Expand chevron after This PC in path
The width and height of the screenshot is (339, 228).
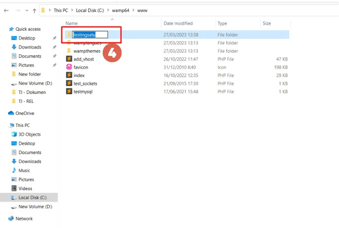72,10
